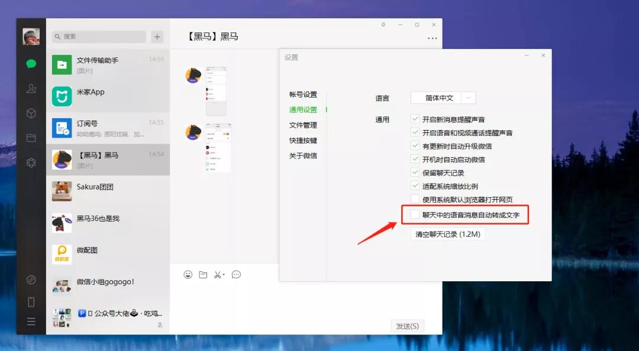Click the send file folder icon
639x351 pixels.
203,274
